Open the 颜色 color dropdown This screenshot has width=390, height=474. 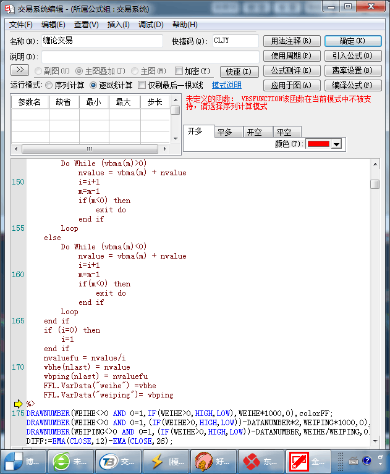tap(336, 144)
